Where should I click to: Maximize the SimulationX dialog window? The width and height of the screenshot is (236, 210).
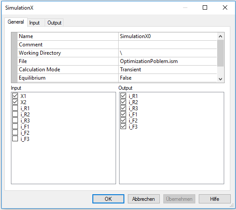point(205,7)
